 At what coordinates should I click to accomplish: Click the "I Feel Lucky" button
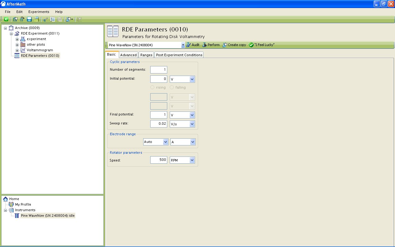[262, 45]
